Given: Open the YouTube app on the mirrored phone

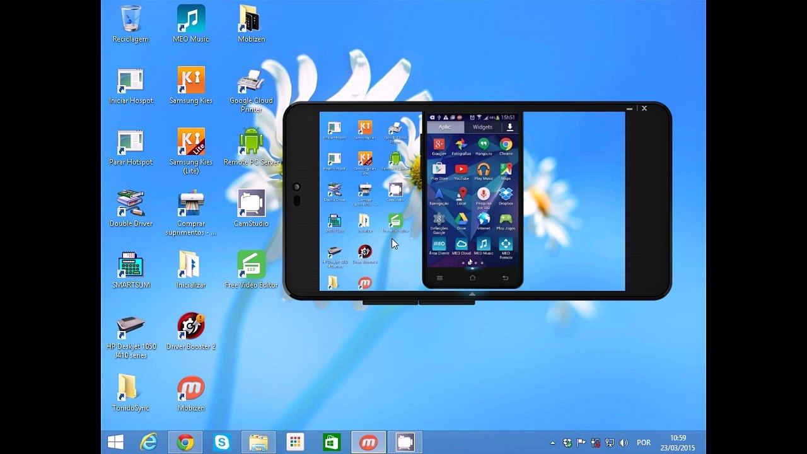Looking at the screenshot, I should 462,172.
